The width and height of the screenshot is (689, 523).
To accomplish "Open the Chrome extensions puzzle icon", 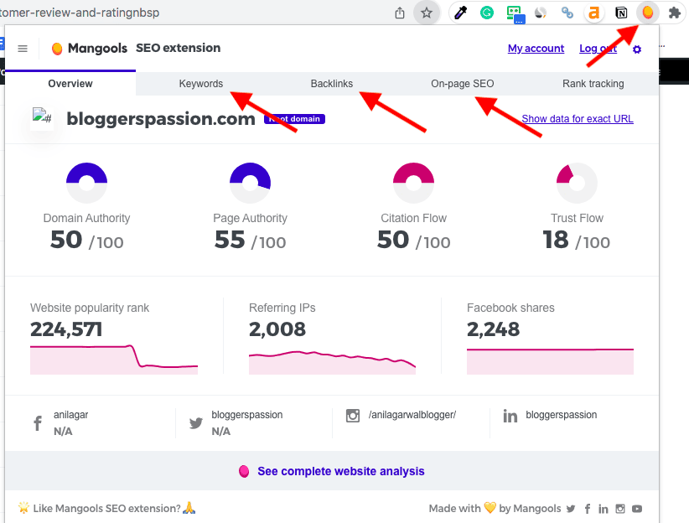I will click(675, 13).
